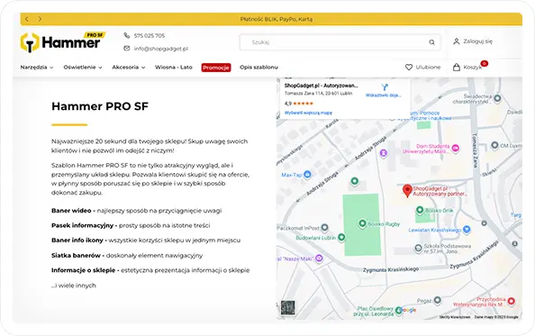Click the directions arrow icon on map card

click(x=385, y=87)
